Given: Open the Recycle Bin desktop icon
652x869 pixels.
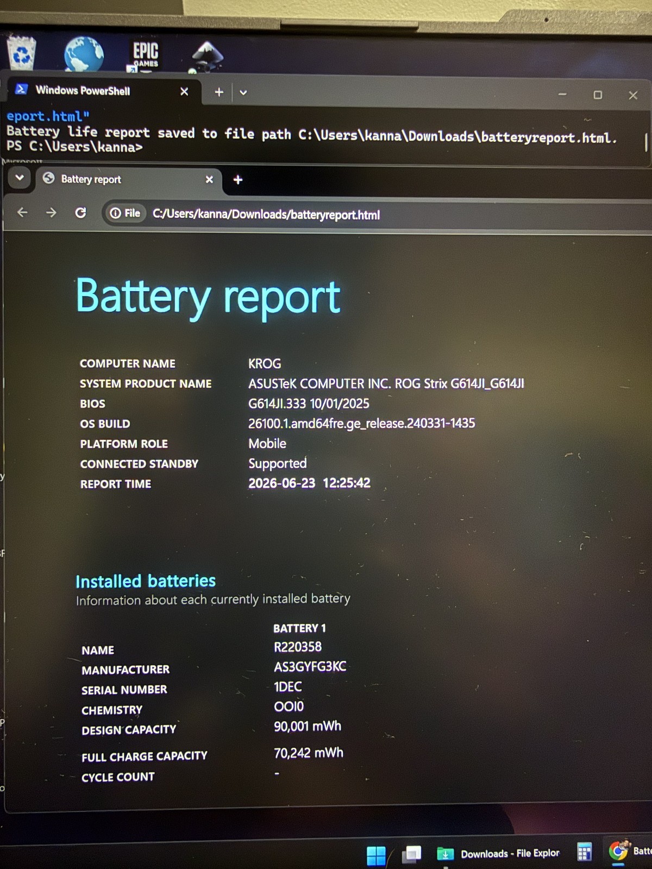Looking at the screenshot, I should 22,53.
